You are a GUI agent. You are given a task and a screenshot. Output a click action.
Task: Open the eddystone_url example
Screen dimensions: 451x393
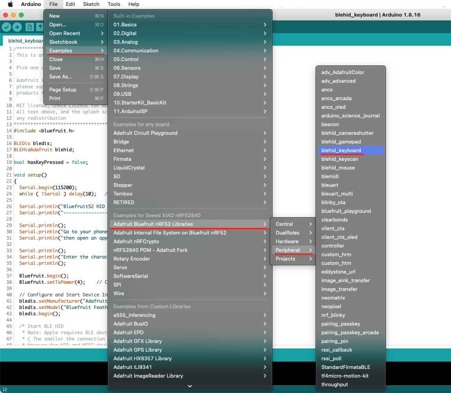tap(351, 272)
